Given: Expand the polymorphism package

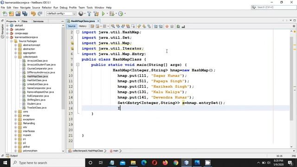Looking at the screenshot, I should point(15,151).
